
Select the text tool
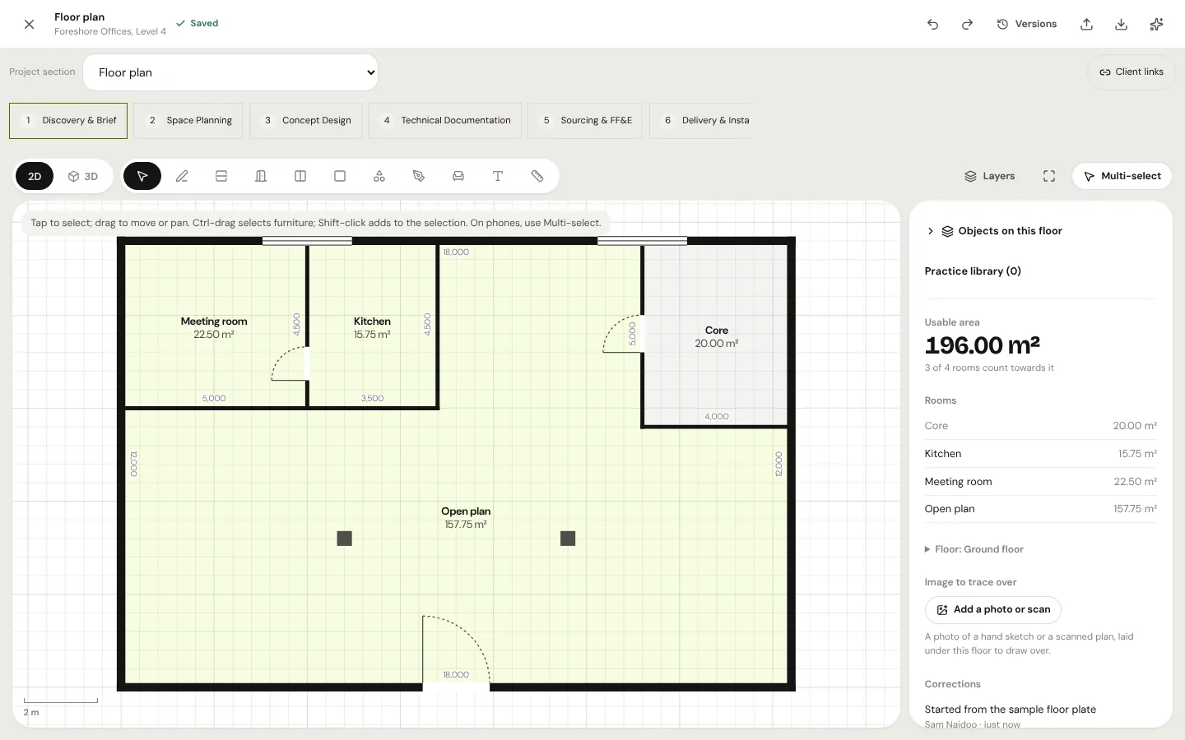pyautogui.click(x=498, y=176)
